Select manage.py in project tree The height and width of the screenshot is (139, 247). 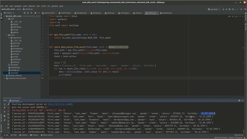[14, 70]
